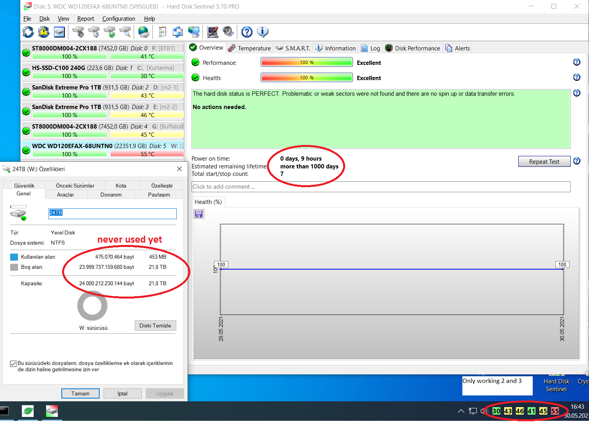This screenshot has width=589, height=422.
Task: Click the help icon next to Health bar
Action: 576,77
